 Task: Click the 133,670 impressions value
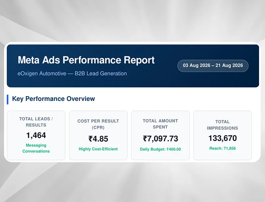click(223, 138)
